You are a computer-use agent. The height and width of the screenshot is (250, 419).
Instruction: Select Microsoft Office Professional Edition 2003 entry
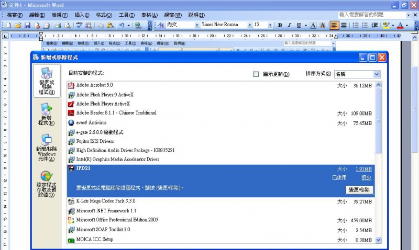117,220
